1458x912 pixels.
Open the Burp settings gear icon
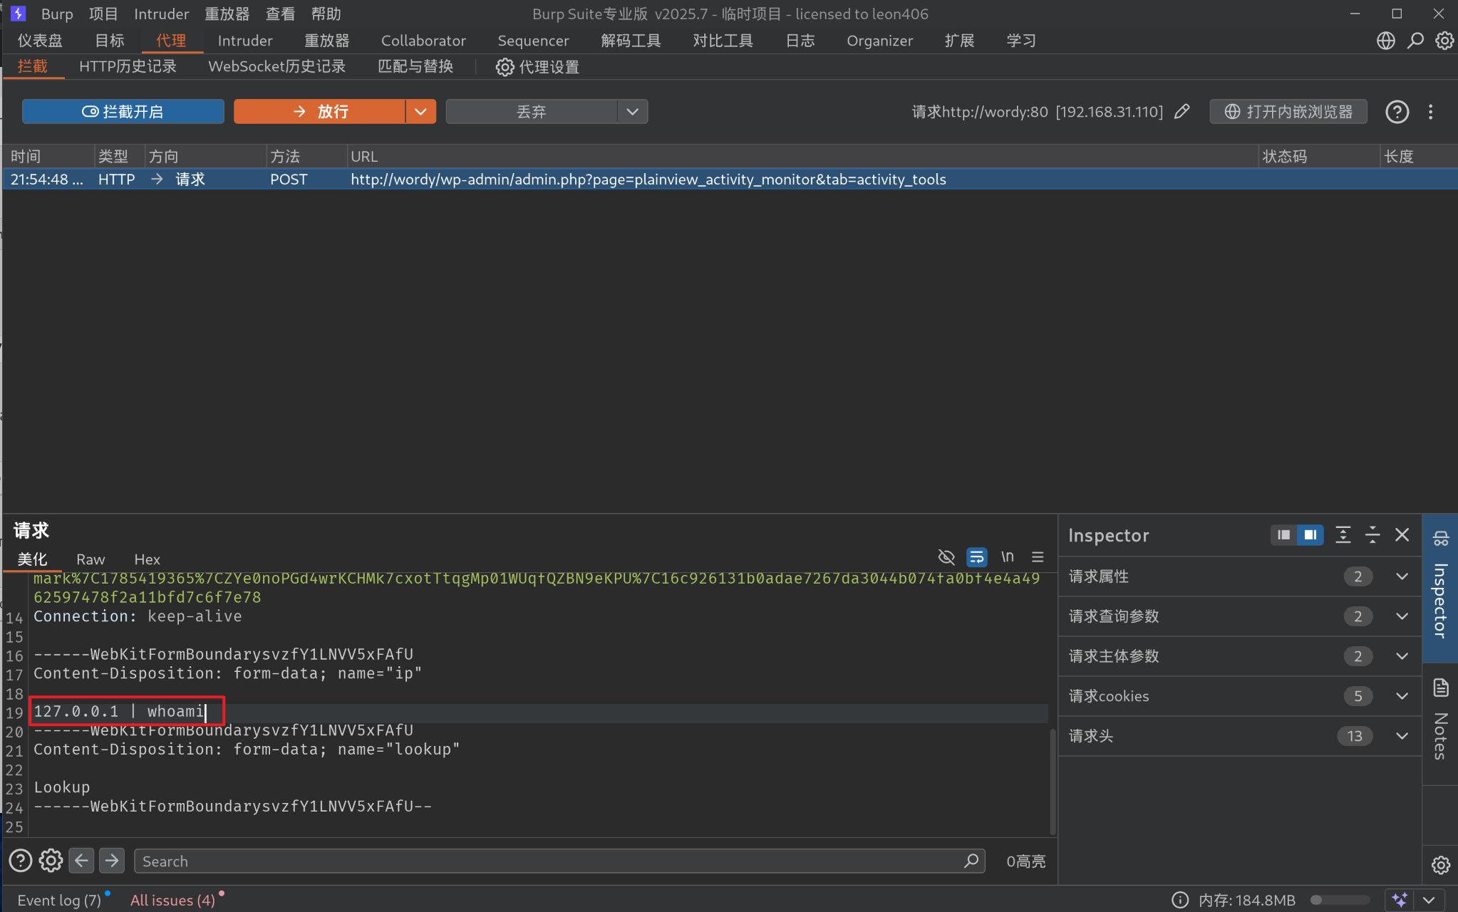[1444, 41]
